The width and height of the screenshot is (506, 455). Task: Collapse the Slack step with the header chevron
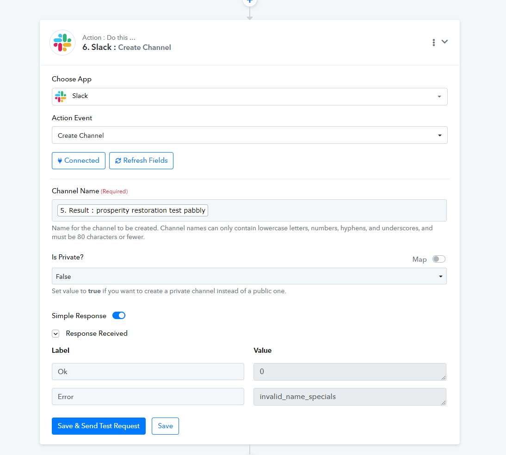[x=444, y=42]
